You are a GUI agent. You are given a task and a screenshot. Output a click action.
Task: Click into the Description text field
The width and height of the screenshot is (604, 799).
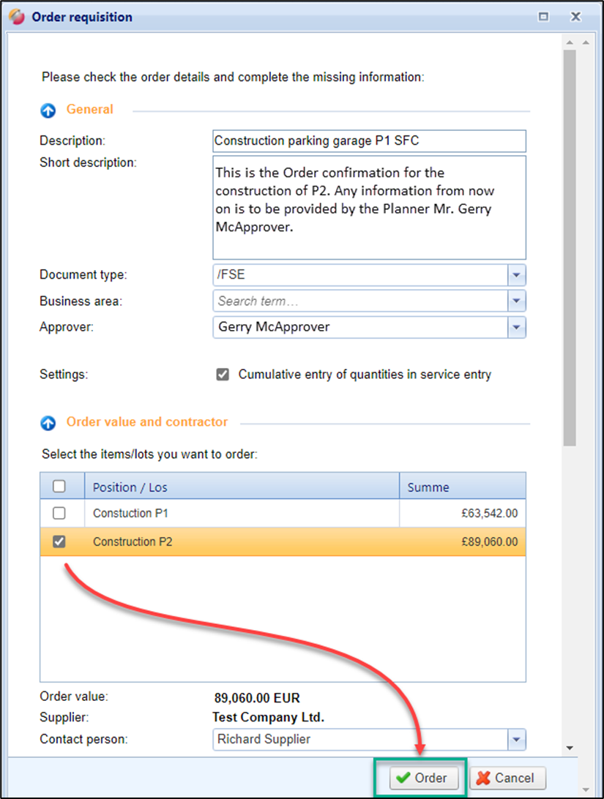coord(369,140)
